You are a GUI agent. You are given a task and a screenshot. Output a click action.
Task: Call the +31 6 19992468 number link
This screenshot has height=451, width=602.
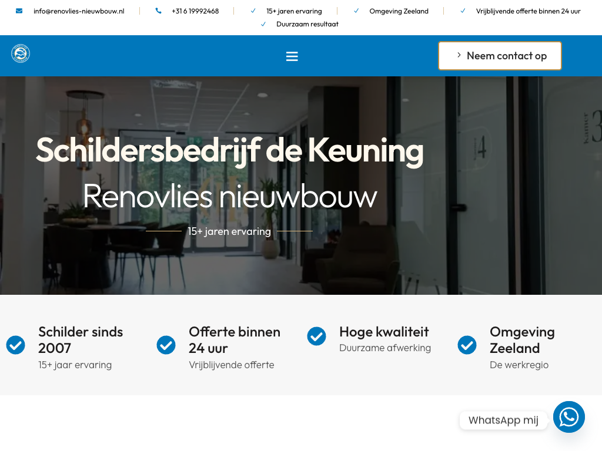click(195, 11)
